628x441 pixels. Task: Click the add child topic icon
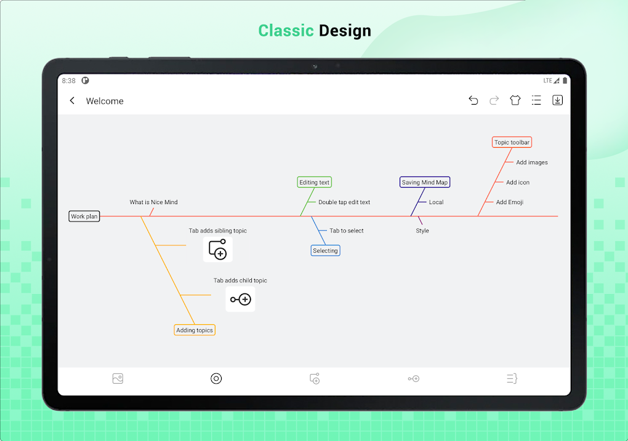click(x=413, y=378)
